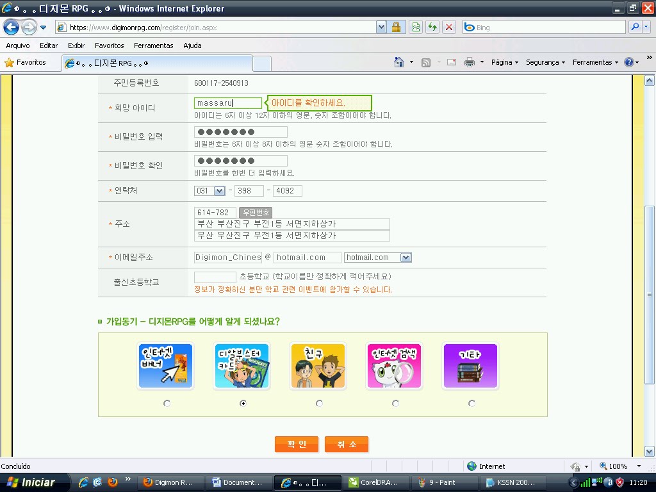
Task: Expand the Segurança command bar menu
Action: pos(545,62)
